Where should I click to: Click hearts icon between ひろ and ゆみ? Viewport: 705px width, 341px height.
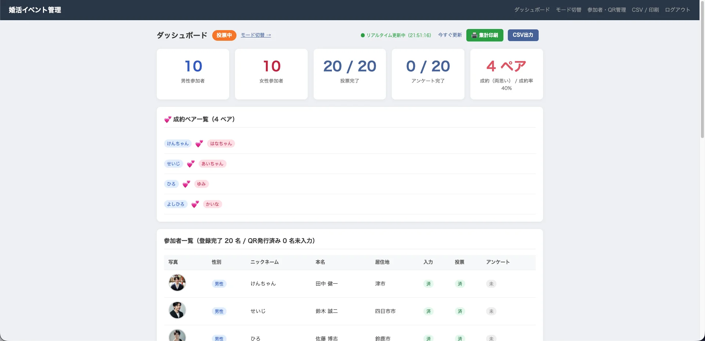[x=186, y=184]
